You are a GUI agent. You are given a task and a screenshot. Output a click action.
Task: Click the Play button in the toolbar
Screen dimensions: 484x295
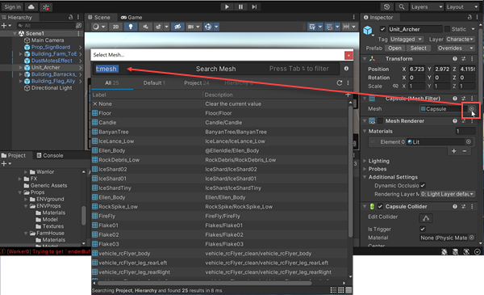227,6
